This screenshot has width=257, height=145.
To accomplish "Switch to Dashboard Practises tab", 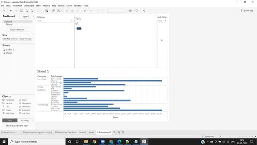I will click(x=65, y=133).
